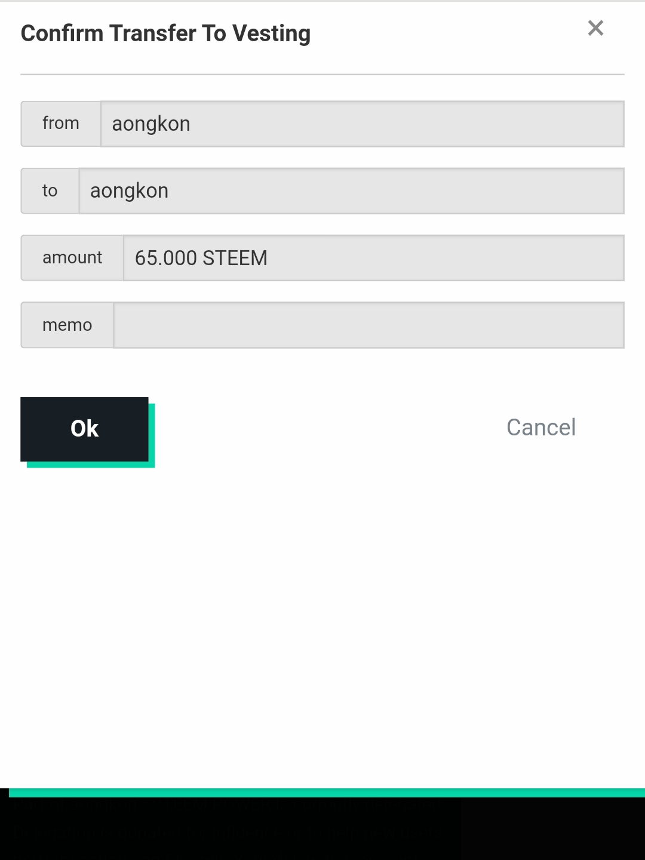Click the Confirm Transfer To Vesting heading

click(x=165, y=33)
